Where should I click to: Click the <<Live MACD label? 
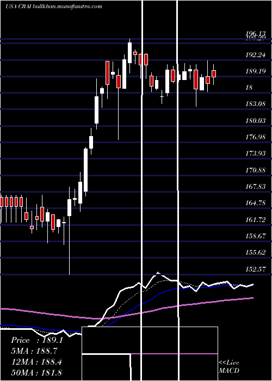point(229,367)
